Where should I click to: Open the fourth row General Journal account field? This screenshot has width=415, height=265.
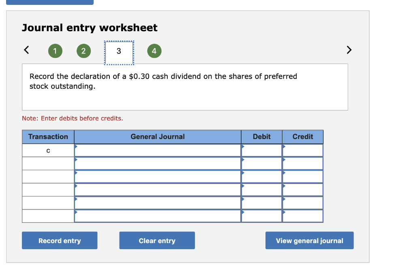pos(158,190)
